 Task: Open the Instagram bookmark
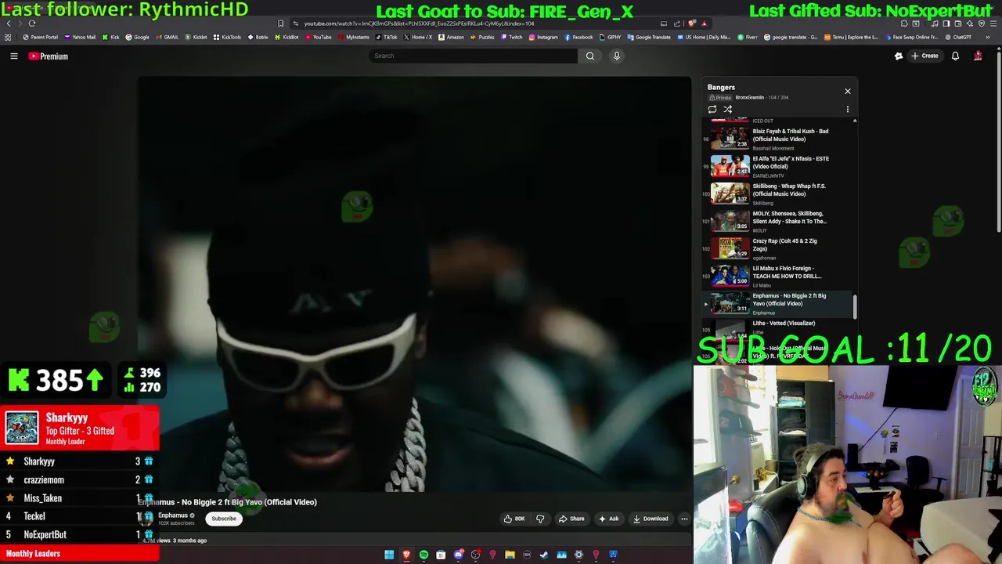pyautogui.click(x=543, y=37)
